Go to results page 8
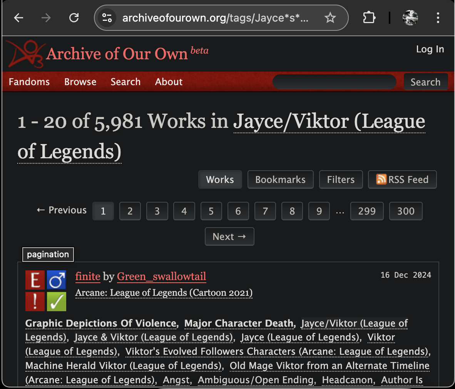Screen dimensions: 455x389 click(292, 211)
